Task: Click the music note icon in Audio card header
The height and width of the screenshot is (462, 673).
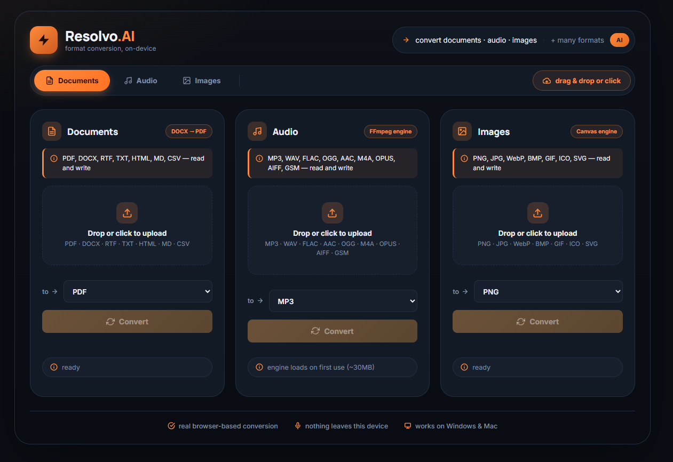Action: pos(257,131)
